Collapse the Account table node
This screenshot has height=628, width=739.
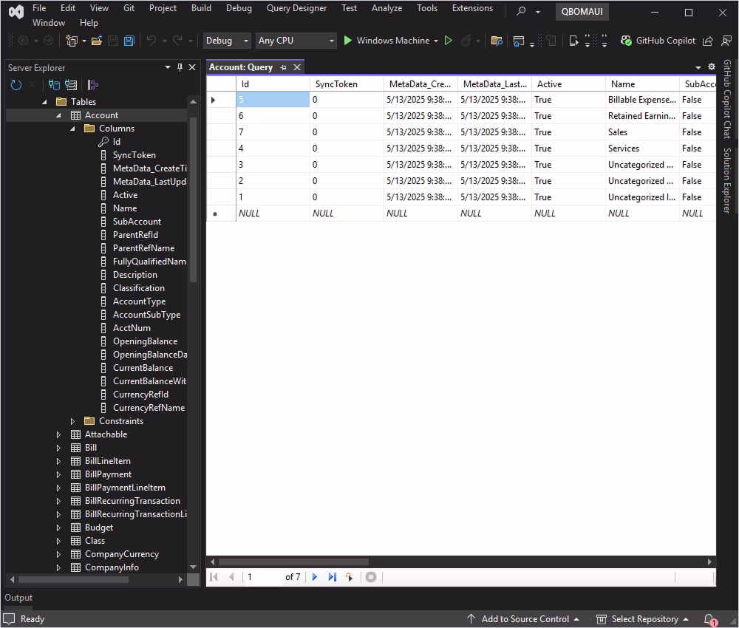point(58,115)
